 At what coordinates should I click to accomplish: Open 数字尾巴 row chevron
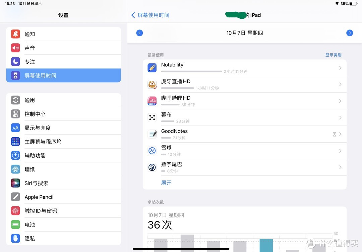pos(340,167)
